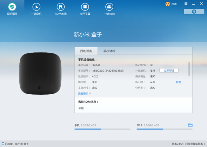207x147 pixels.
Task: Click the device info panel scrollbar
Action: click(x=189, y=69)
